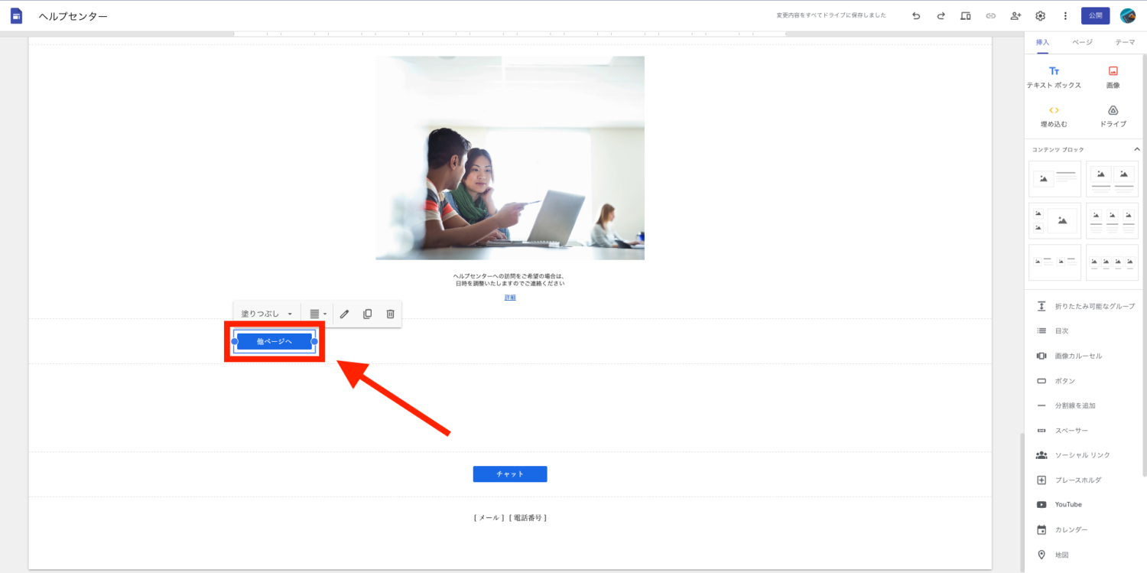1147x573 pixels.
Task: Click the blue 公開 publish button
Action: 1095,15
